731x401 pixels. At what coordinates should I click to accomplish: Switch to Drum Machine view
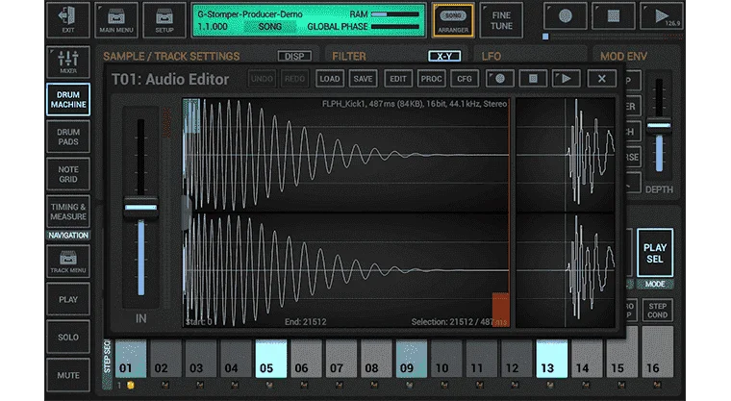(68, 99)
